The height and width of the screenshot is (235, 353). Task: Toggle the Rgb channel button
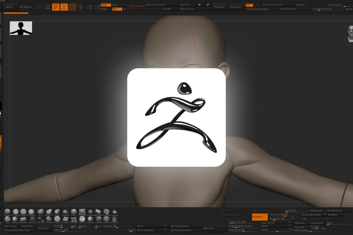point(117,9)
